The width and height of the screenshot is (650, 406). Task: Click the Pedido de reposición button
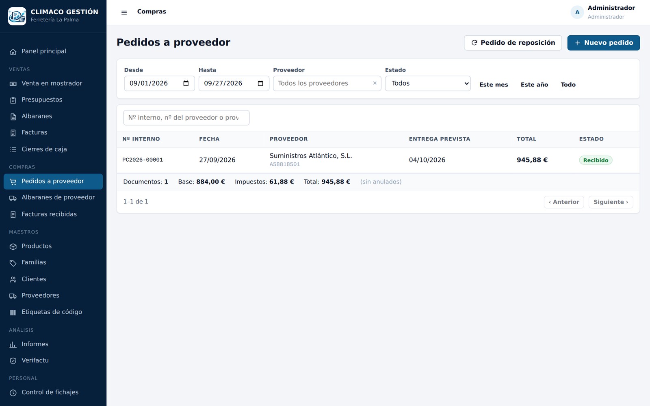pos(513,43)
